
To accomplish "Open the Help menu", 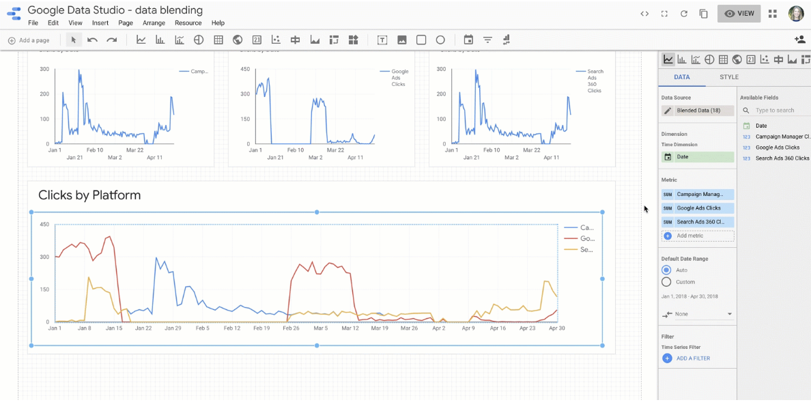I will (218, 23).
